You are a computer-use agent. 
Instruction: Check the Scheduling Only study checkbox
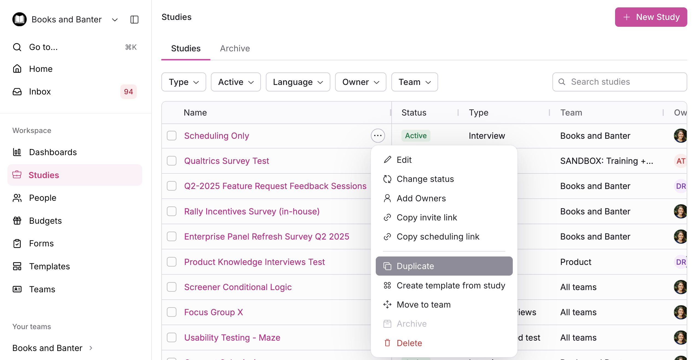pos(172,136)
